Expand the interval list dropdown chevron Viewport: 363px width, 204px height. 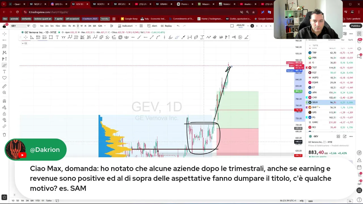(105, 26)
